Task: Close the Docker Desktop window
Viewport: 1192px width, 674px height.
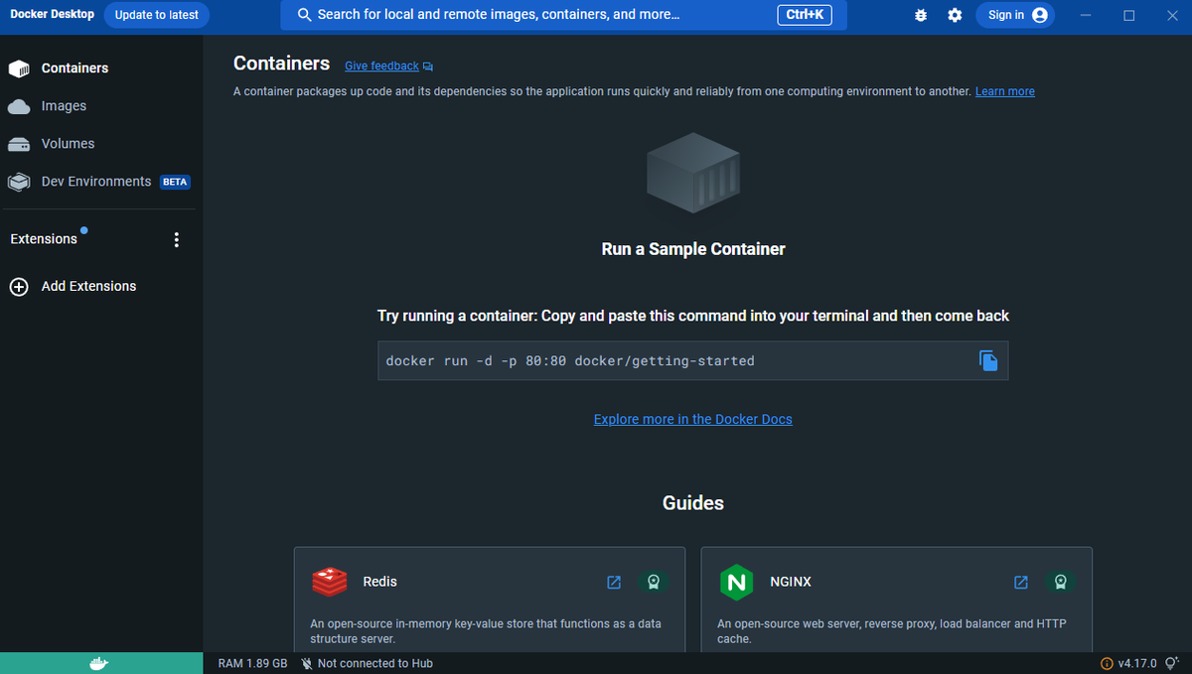Action: coord(1171,15)
